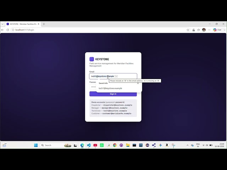The image size is (227, 170).
Task: Click the site info icon in the address bar
Action: tap(13, 30)
